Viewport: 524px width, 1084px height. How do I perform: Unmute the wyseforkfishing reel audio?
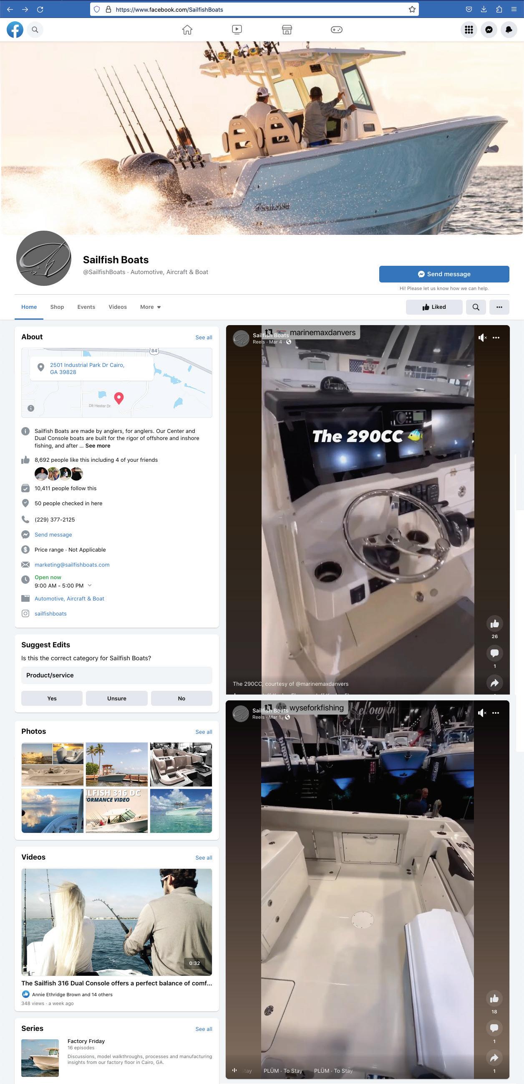[482, 713]
